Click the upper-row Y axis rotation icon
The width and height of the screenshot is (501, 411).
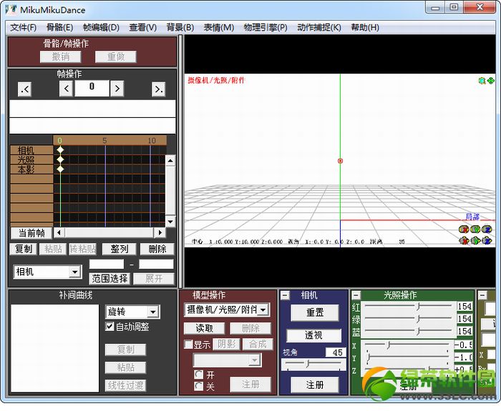point(475,229)
